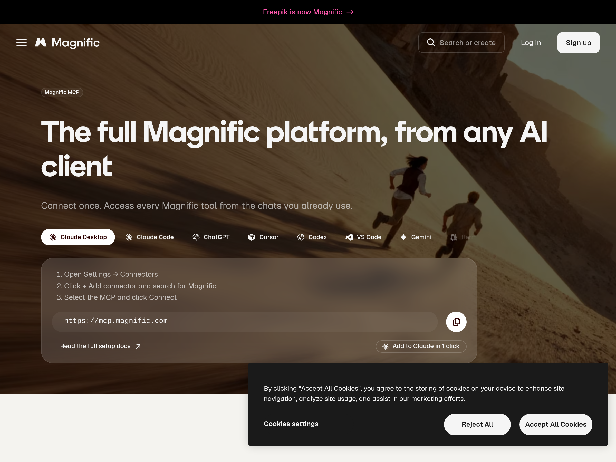Screen dimensions: 616x462
Task: Click the Magnific logo
Action: [x=67, y=43]
